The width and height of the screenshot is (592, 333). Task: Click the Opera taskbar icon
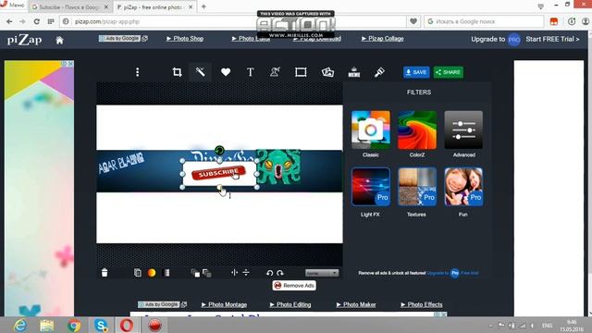(x=127, y=325)
